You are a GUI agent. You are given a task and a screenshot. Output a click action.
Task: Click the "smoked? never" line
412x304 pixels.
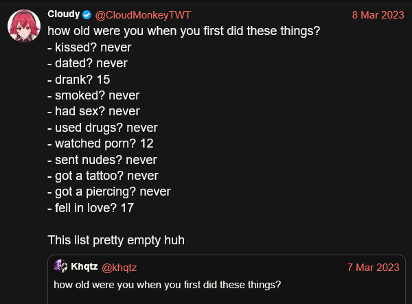click(x=93, y=95)
